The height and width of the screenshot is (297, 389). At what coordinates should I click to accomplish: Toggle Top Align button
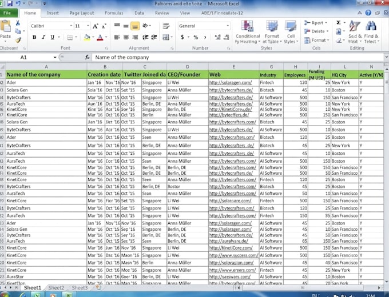point(117,26)
